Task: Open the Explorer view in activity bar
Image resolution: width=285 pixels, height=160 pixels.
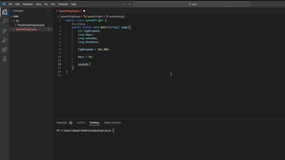Action: 4,12
